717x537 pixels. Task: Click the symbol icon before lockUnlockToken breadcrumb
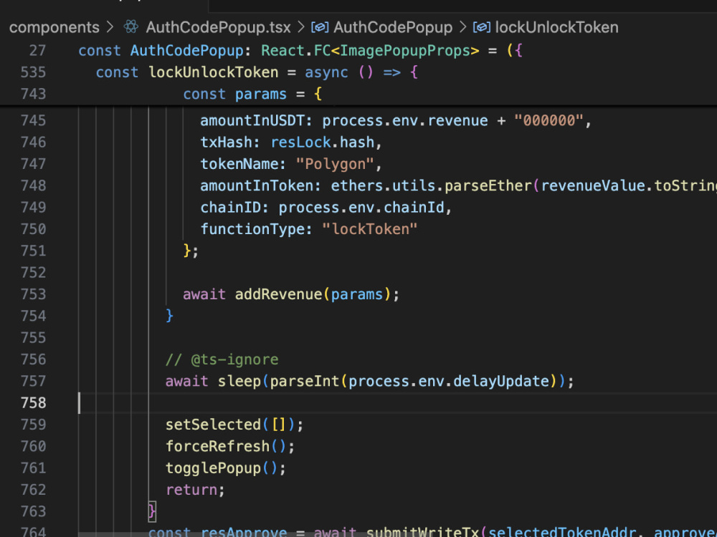[482, 27]
